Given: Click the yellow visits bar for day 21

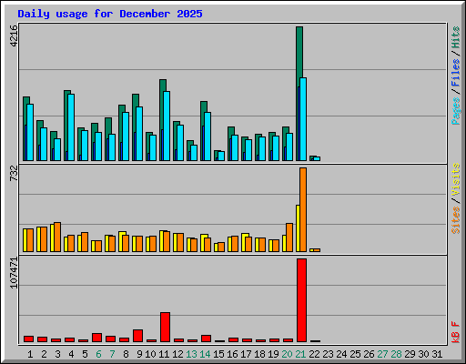Looking at the screenshot, I should 298,228.
